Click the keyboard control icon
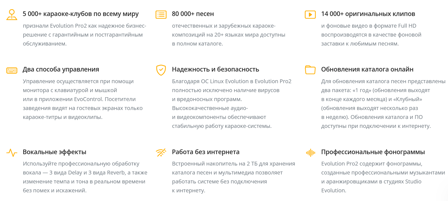 [12, 70]
